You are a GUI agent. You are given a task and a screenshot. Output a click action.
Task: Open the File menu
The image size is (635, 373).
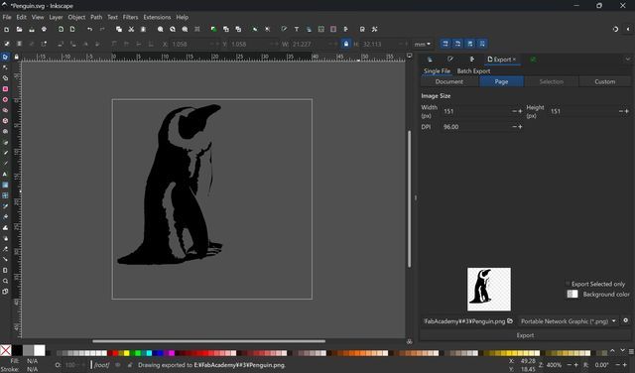click(7, 17)
